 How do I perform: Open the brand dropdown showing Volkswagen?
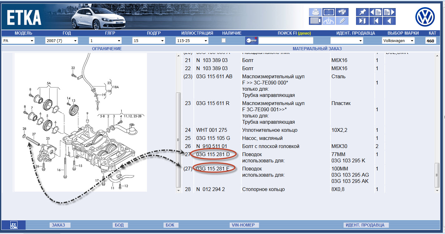coord(398,41)
